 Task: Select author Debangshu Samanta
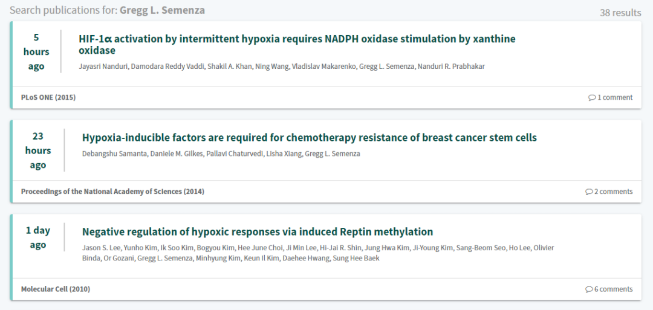[x=112, y=153]
